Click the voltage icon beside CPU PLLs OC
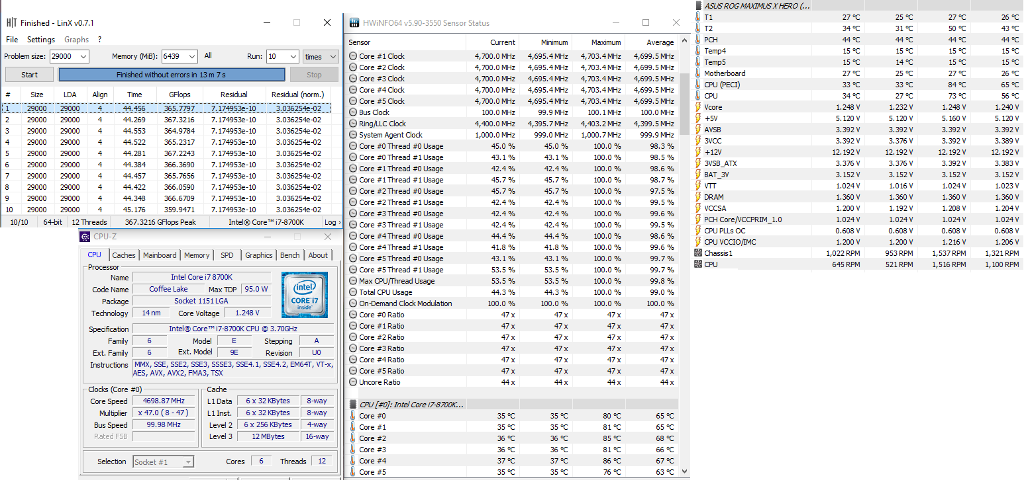This screenshot has height=480, width=1024. coord(697,231)
